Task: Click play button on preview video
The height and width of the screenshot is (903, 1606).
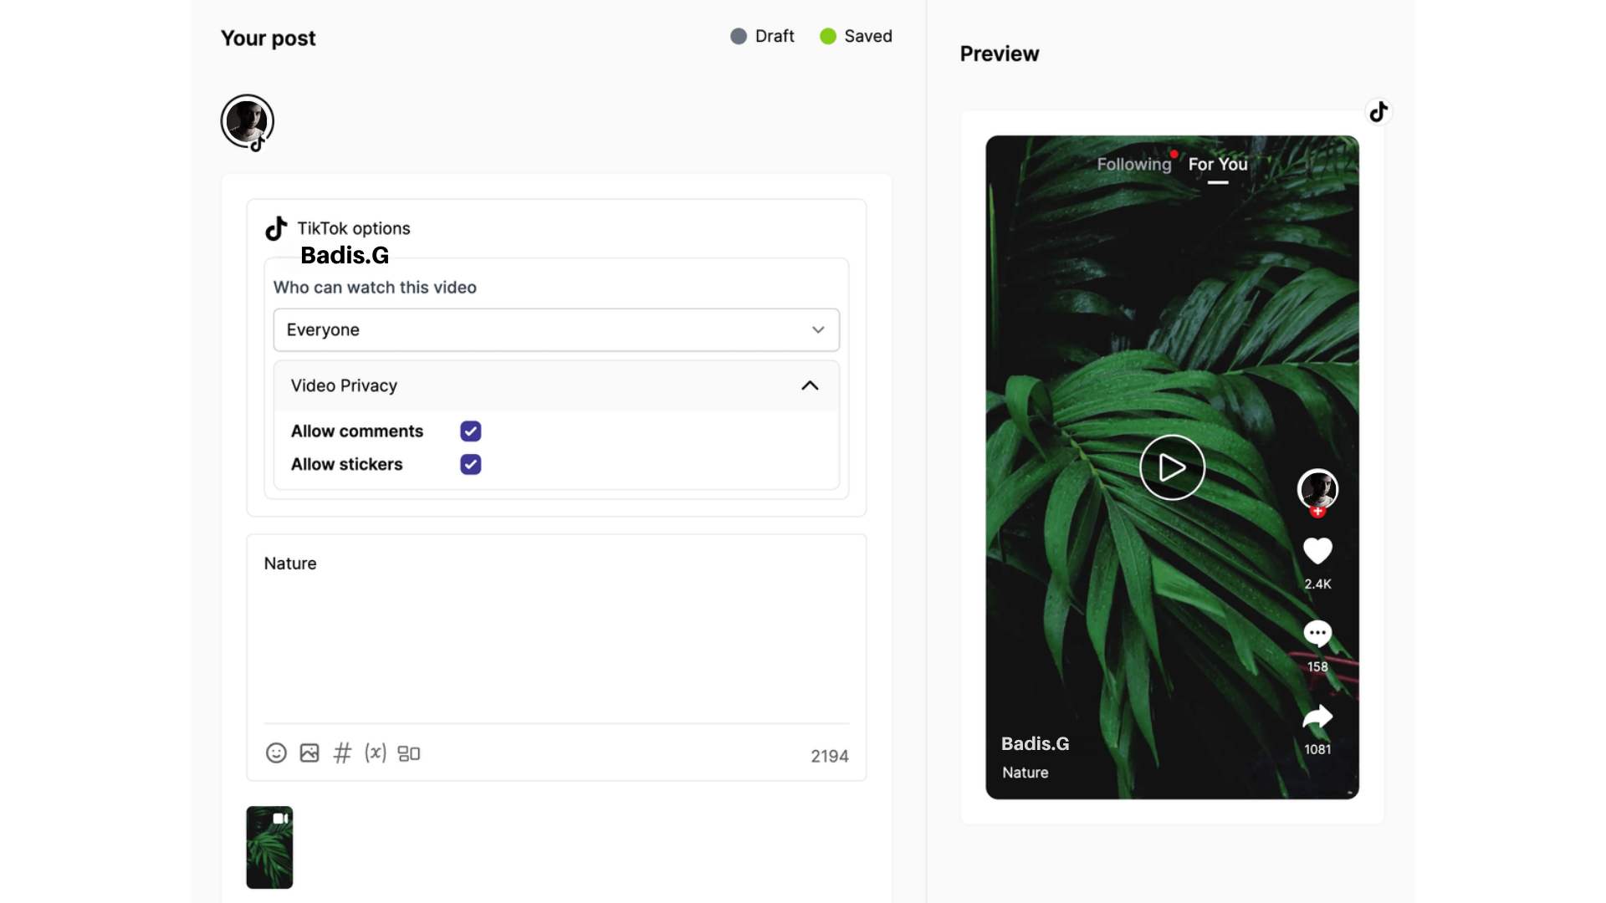Action: (1171, 467)
